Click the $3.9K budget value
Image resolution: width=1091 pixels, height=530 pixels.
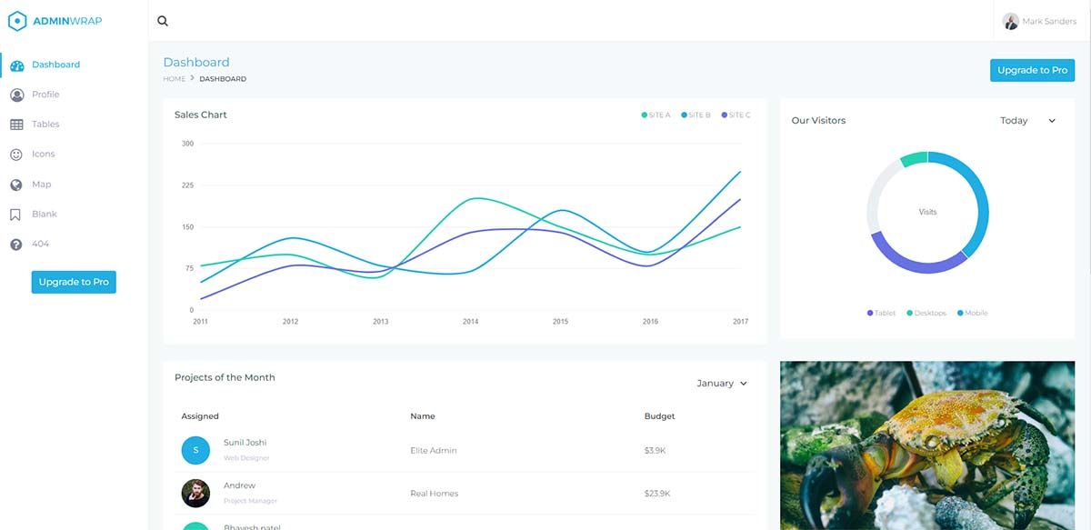[x=656, y=451]
